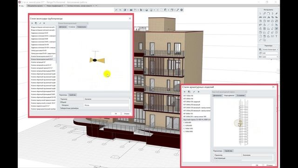This screenshot has height=168, width=298.
Task: Open Свойства tab in pipe accessory dialog
Action: (x=72, y=95)
